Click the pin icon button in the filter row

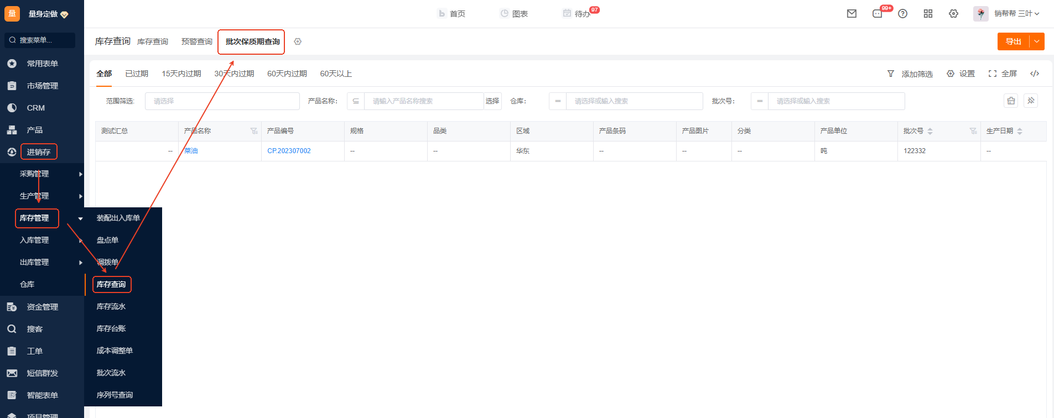point(1031,101)
